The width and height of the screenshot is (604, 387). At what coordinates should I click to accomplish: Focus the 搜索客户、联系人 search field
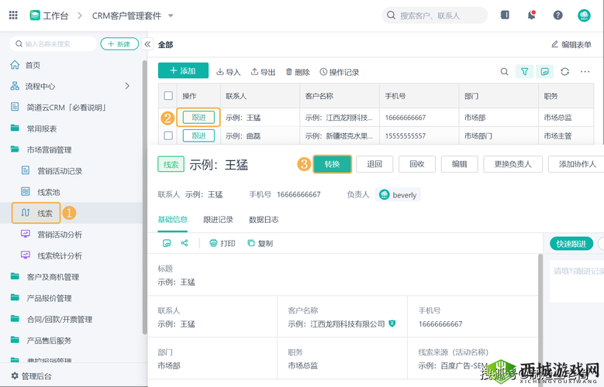click(x=435, y=15)
